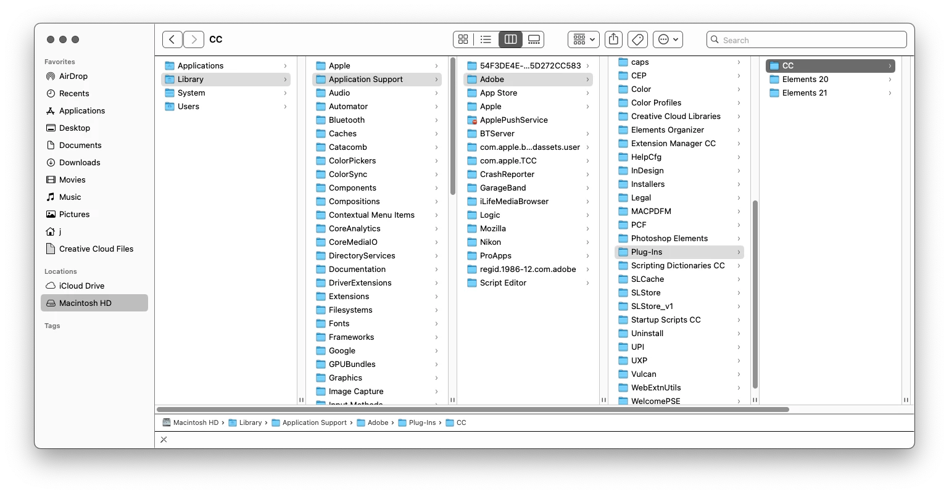The image size is (949, 494).
Task: Open Downloads in the sidebar
Action: 94,163
